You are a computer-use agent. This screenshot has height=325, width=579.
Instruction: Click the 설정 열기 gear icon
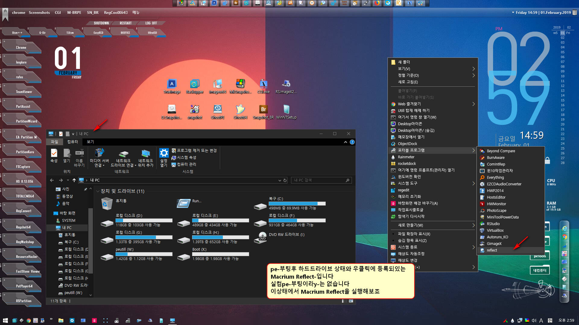164,158
